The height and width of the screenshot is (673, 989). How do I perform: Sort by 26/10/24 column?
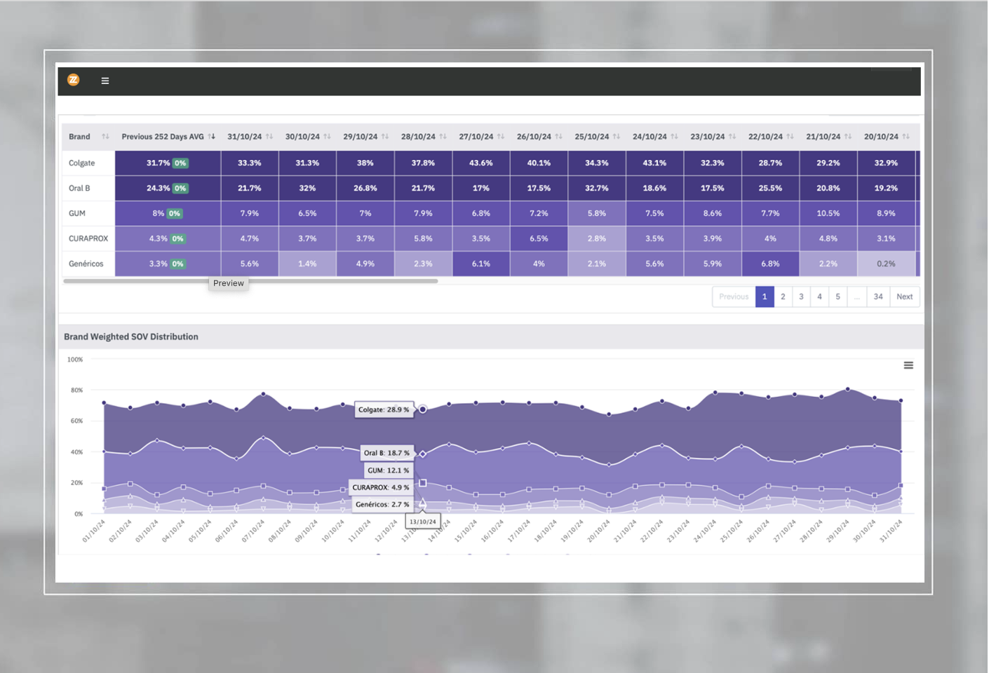558,137
